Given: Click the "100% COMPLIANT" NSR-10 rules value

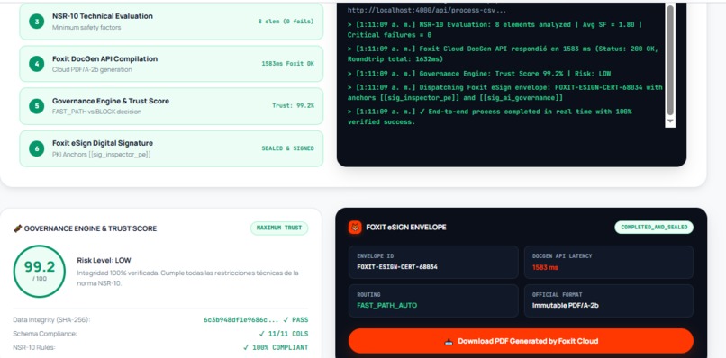Looking at the screenshot, I should [276, 347].
